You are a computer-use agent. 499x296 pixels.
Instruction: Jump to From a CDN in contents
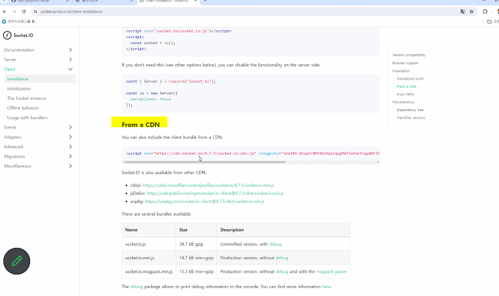[x=407, y=86]
